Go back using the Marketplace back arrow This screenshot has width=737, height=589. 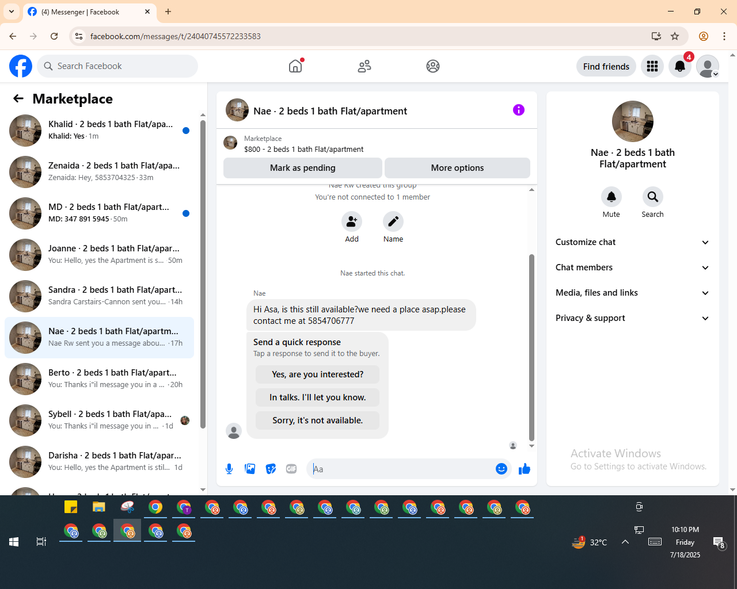(18, 98)
